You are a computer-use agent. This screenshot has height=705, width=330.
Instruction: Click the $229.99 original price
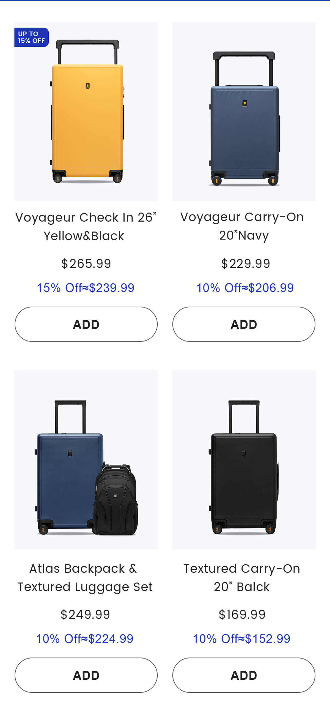(246, 264)
